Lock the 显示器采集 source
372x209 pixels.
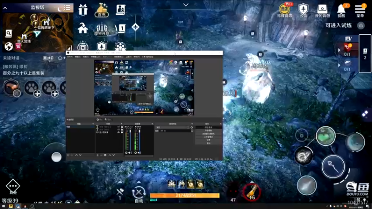tap(122, 132)
